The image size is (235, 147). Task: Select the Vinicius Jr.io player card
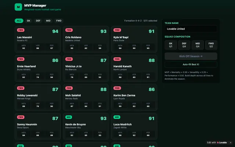[x=86, y=68]
